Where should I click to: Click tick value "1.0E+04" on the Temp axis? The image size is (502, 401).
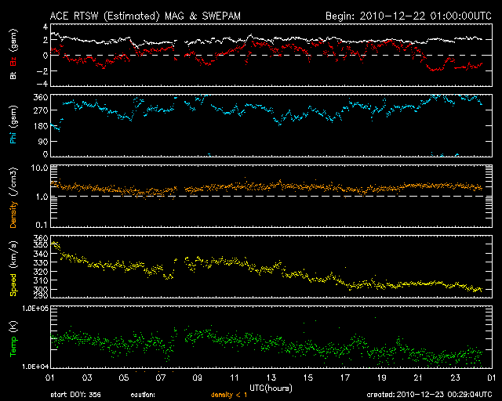click(x=35, y=367)
